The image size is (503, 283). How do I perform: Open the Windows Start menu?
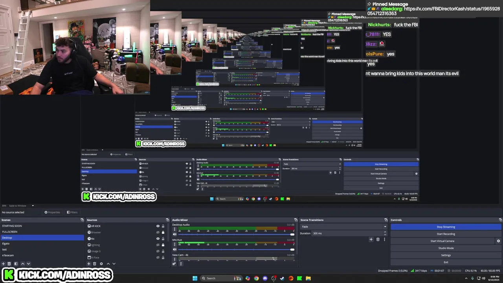click(195, 278)
